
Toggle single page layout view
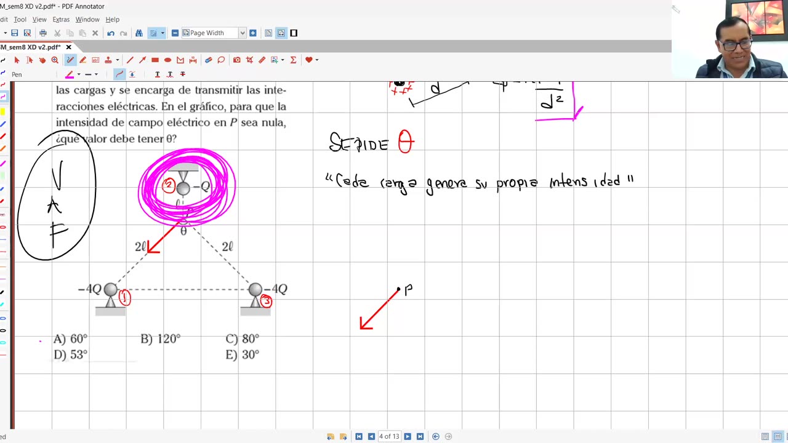268,33
